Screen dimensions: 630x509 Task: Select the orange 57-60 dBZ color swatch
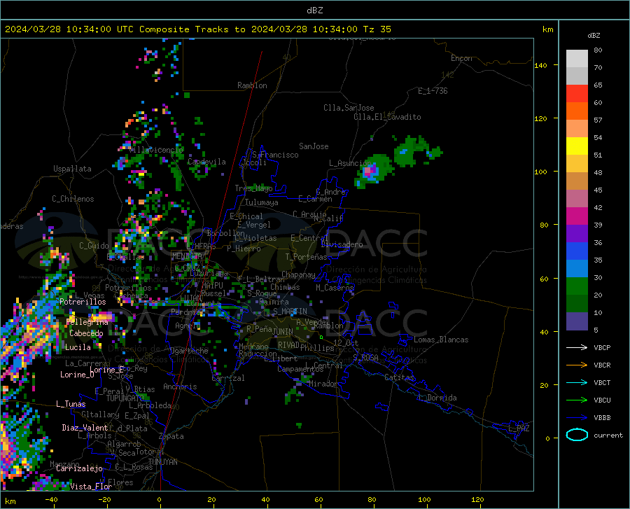point(577,111)
